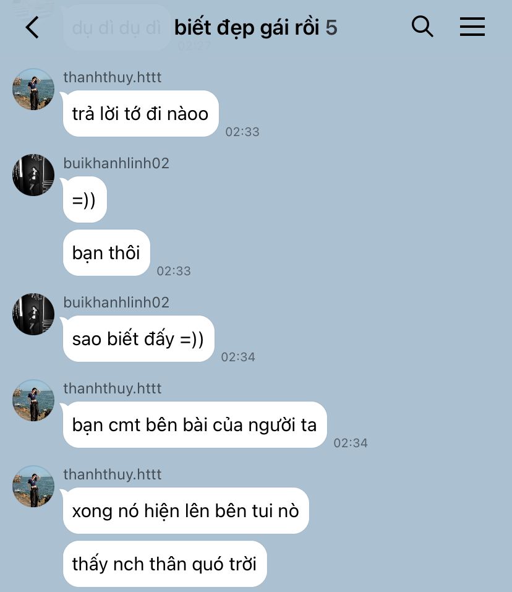This screenshot has width=512, height=592.
Task: Open thanhthuy.httt avatar beside "trả lời tớ đi nàoo"
Action: [33, 89]
